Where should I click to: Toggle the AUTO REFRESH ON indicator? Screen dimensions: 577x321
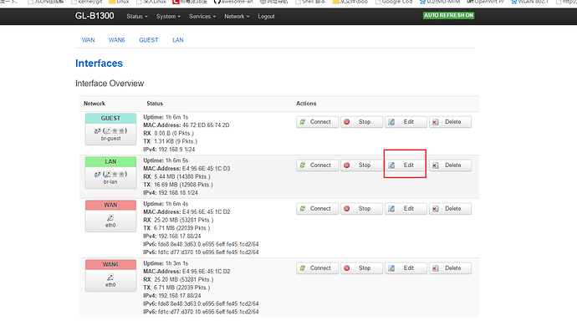pos(448,15)
